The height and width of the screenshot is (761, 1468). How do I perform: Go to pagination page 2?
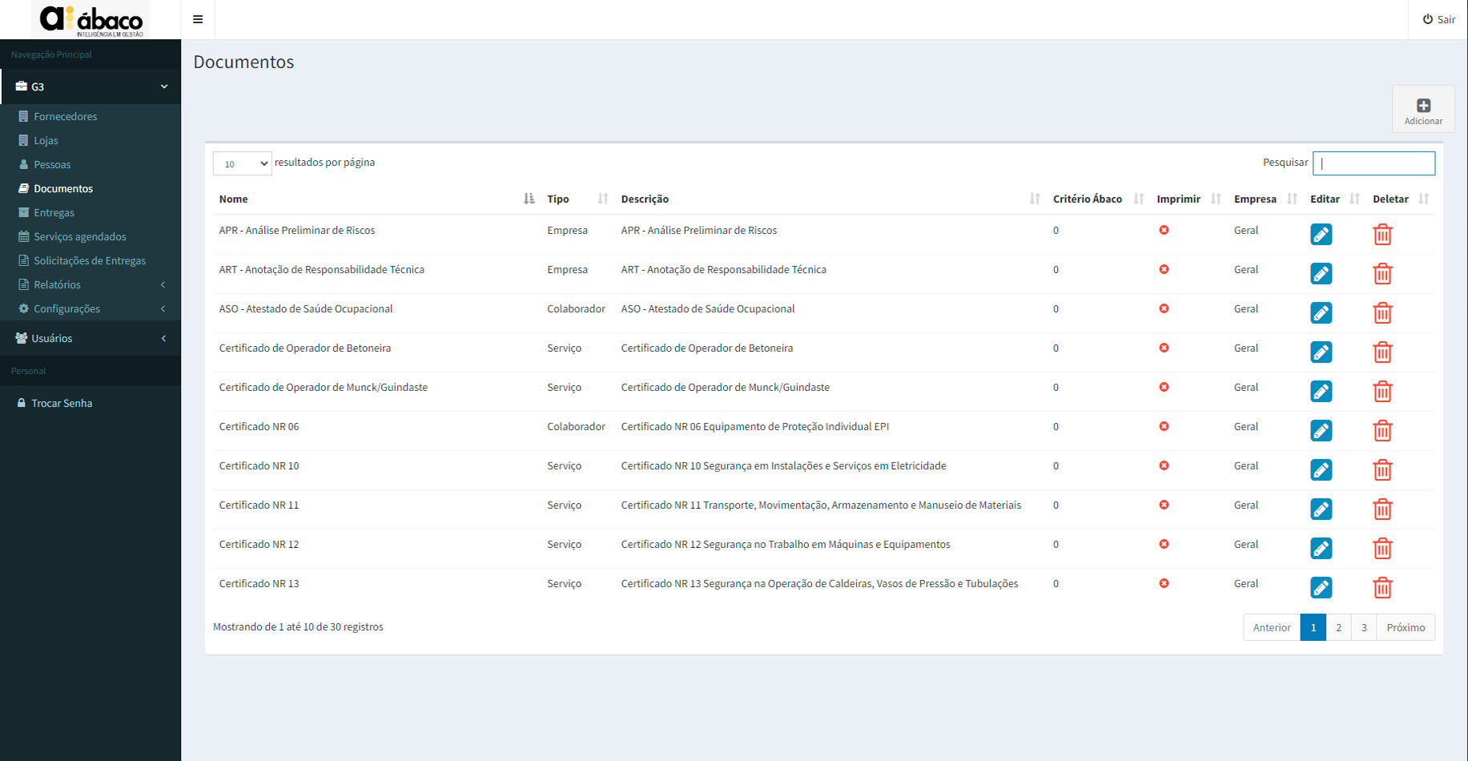click(1338, 627)
